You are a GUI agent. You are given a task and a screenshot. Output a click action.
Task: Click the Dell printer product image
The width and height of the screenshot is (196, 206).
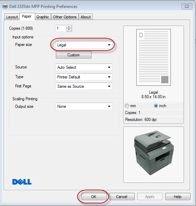coord(154,153)
